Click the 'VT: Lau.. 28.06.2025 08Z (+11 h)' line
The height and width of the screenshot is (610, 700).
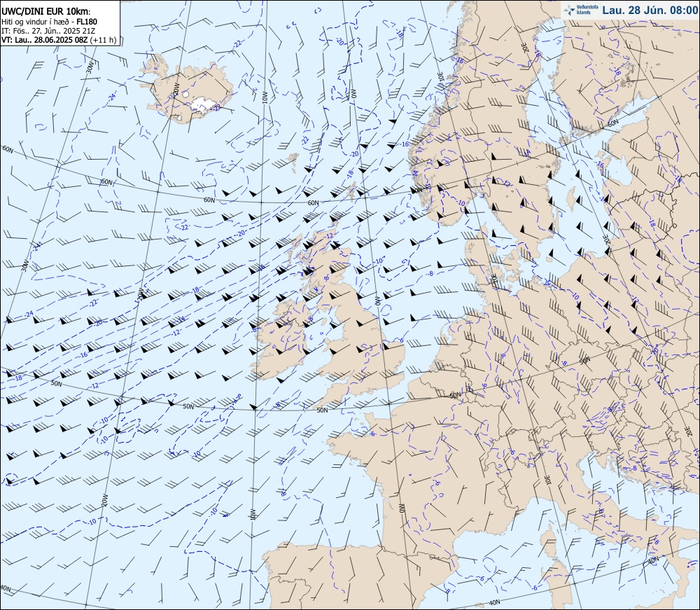[59, 40]
